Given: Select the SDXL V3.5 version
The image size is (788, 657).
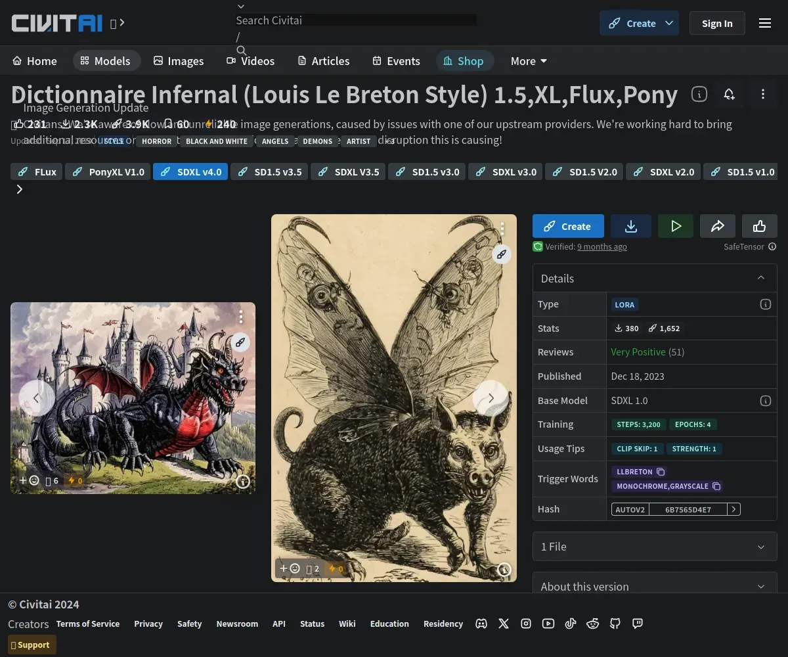Looking at the screenshot, I should [x=349, y=171].
